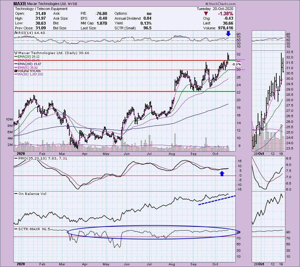Select the Yield value 0.13%
This screenshot has width=300, height=267.
pos(146,23)
